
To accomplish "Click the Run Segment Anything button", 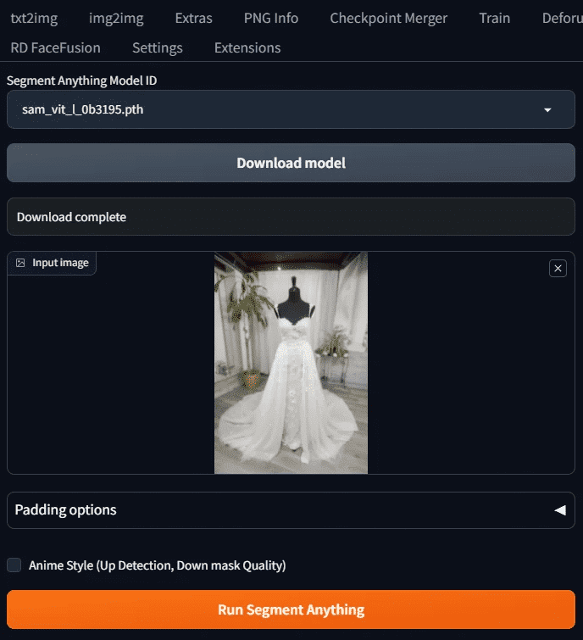I will click(291, 609).
